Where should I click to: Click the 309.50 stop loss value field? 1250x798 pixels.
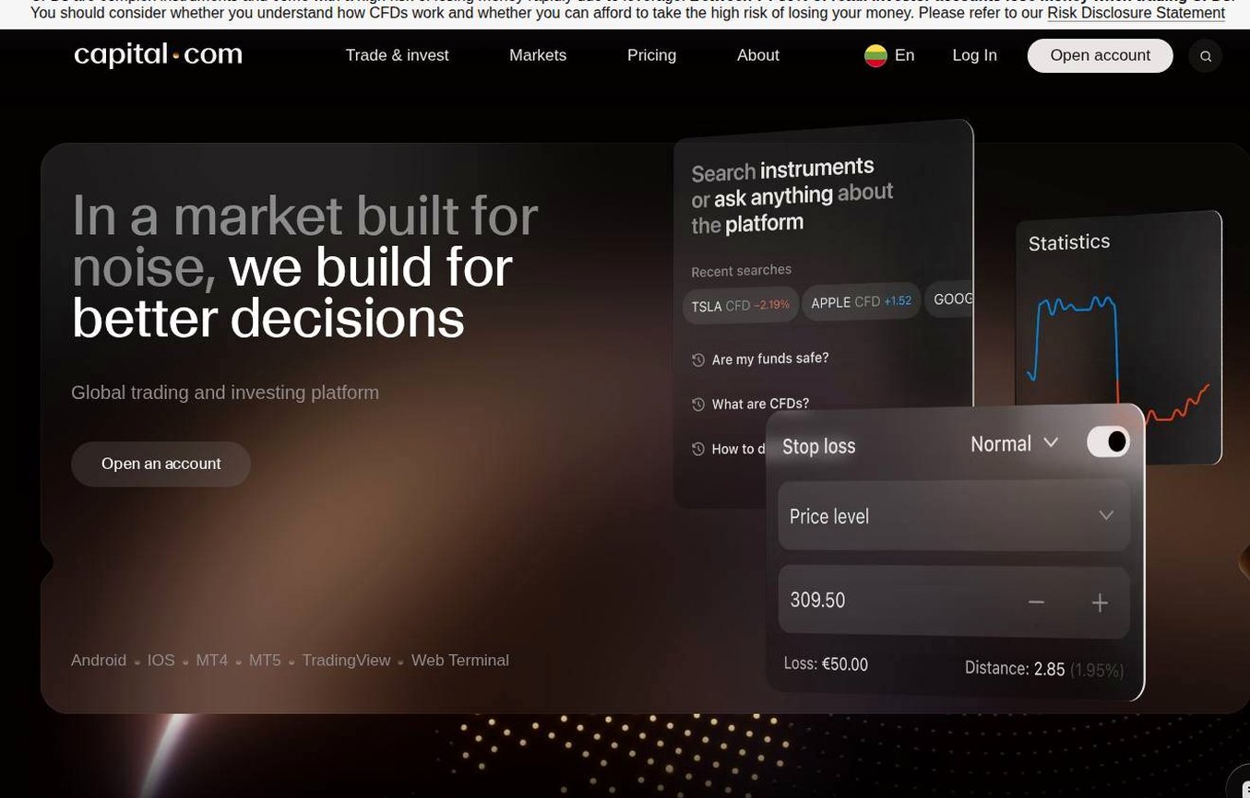(x=954, y=601)
